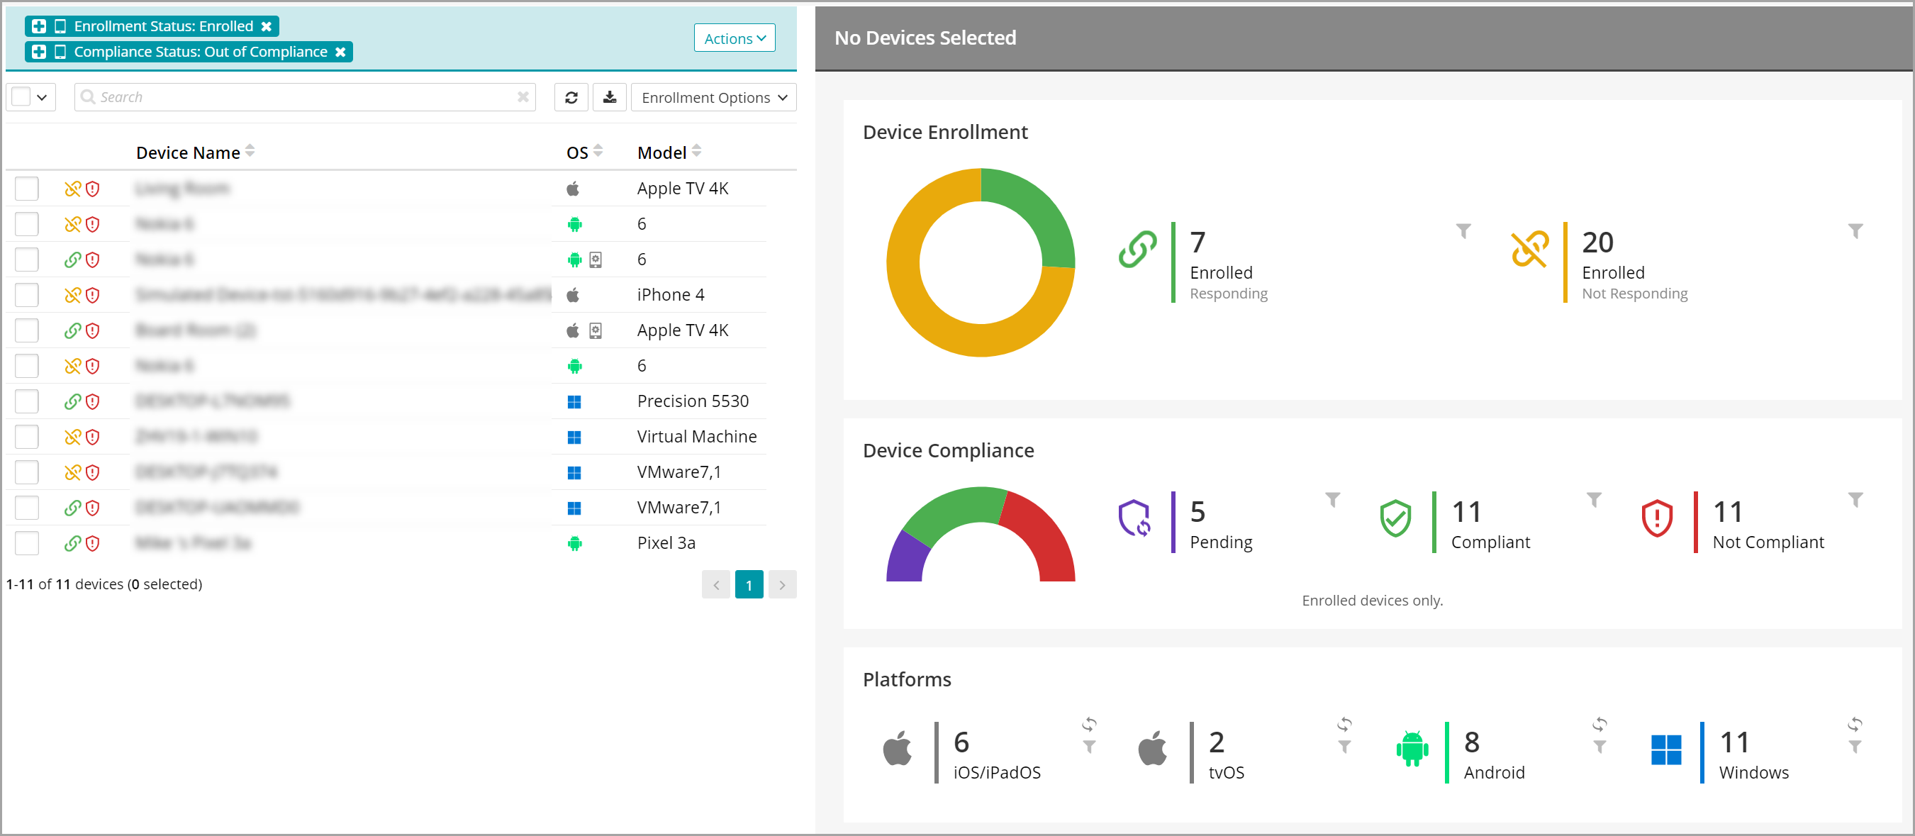Click the red segment of compliance gauge
Image resolution: width=1915 pixels, height=836 pixels.
(1044, 535)
